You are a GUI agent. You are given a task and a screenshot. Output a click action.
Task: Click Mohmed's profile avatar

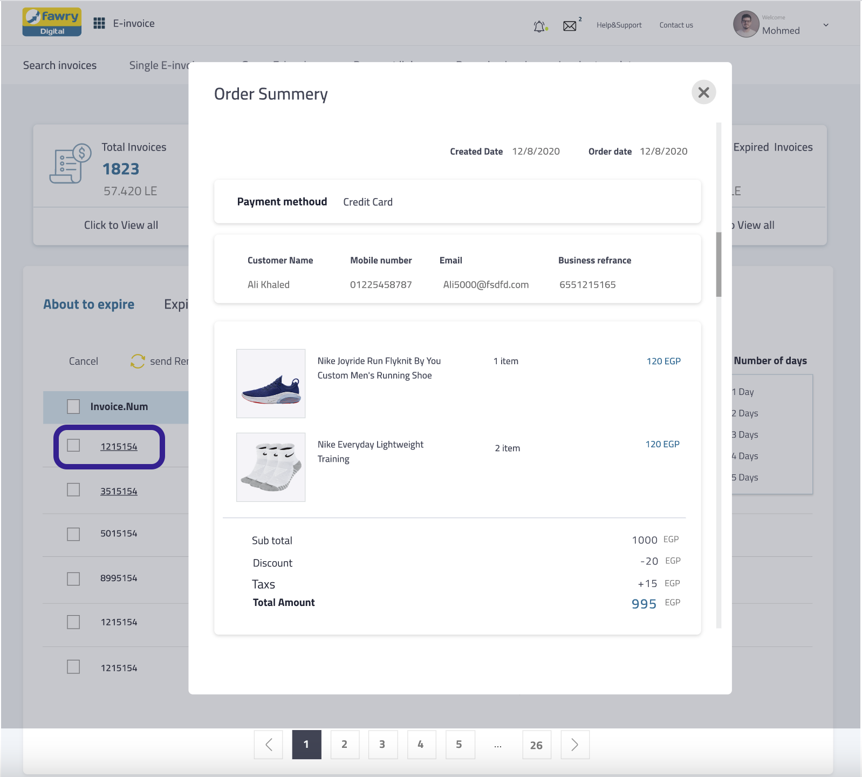click(746, 24)
